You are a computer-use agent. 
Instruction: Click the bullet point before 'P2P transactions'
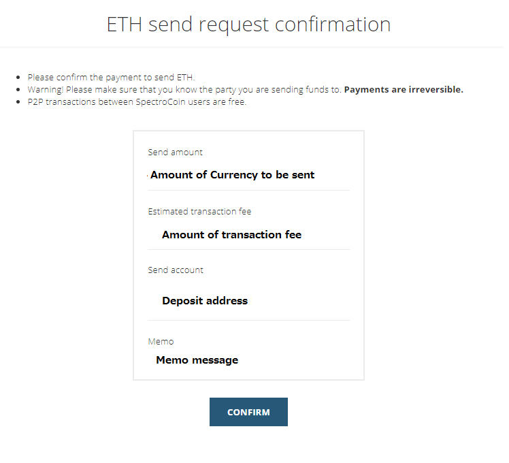coord(20,103)
